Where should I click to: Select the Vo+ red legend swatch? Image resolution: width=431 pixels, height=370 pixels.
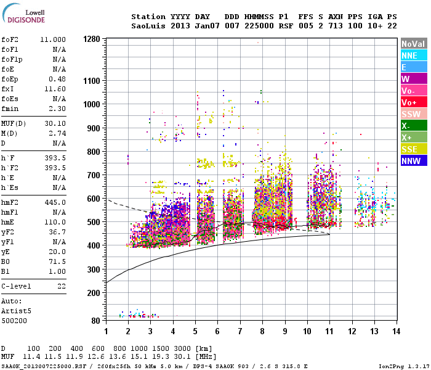tap(414, 102)
